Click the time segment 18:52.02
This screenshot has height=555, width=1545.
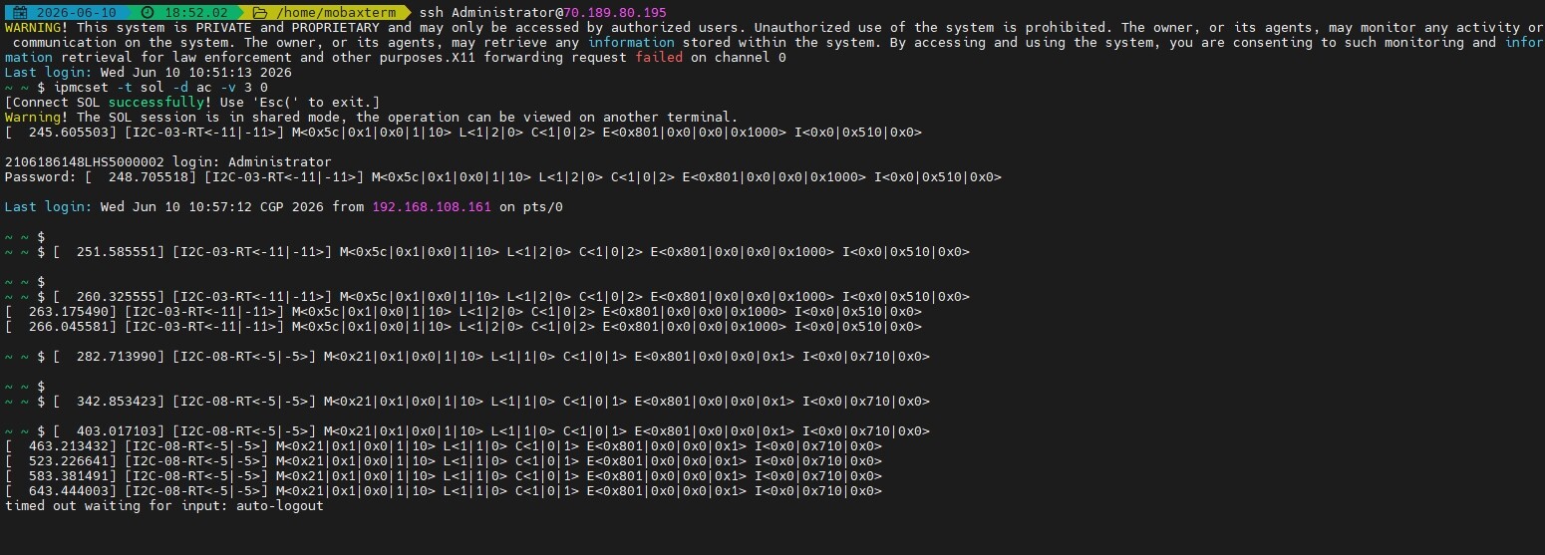tap(198, 12)
